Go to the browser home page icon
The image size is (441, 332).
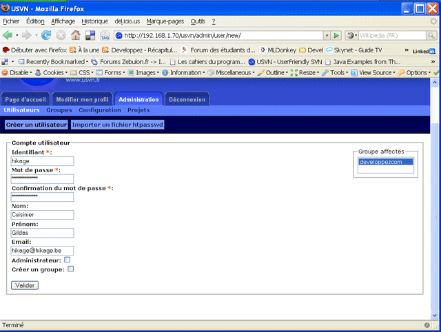(x=76, y=35)
